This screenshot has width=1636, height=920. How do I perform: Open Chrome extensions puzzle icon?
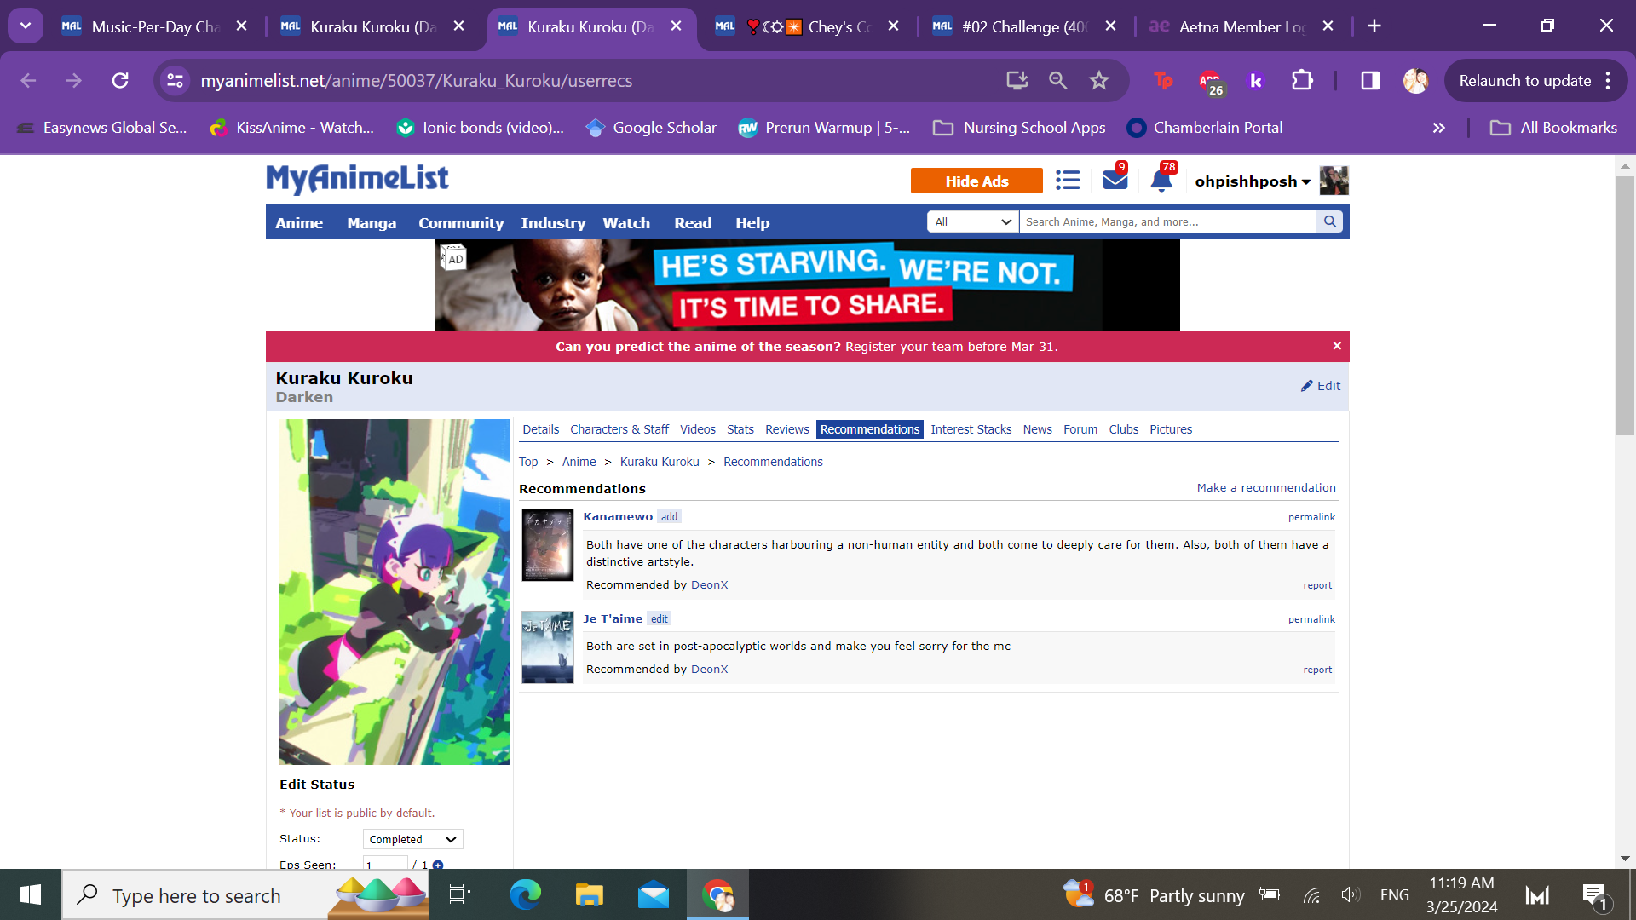click(1302, 81)
